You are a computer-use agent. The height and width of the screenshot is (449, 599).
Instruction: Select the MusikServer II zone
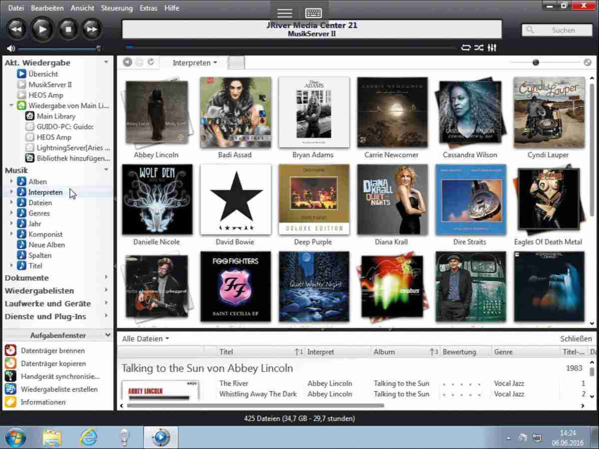click(x=50, y=84)
